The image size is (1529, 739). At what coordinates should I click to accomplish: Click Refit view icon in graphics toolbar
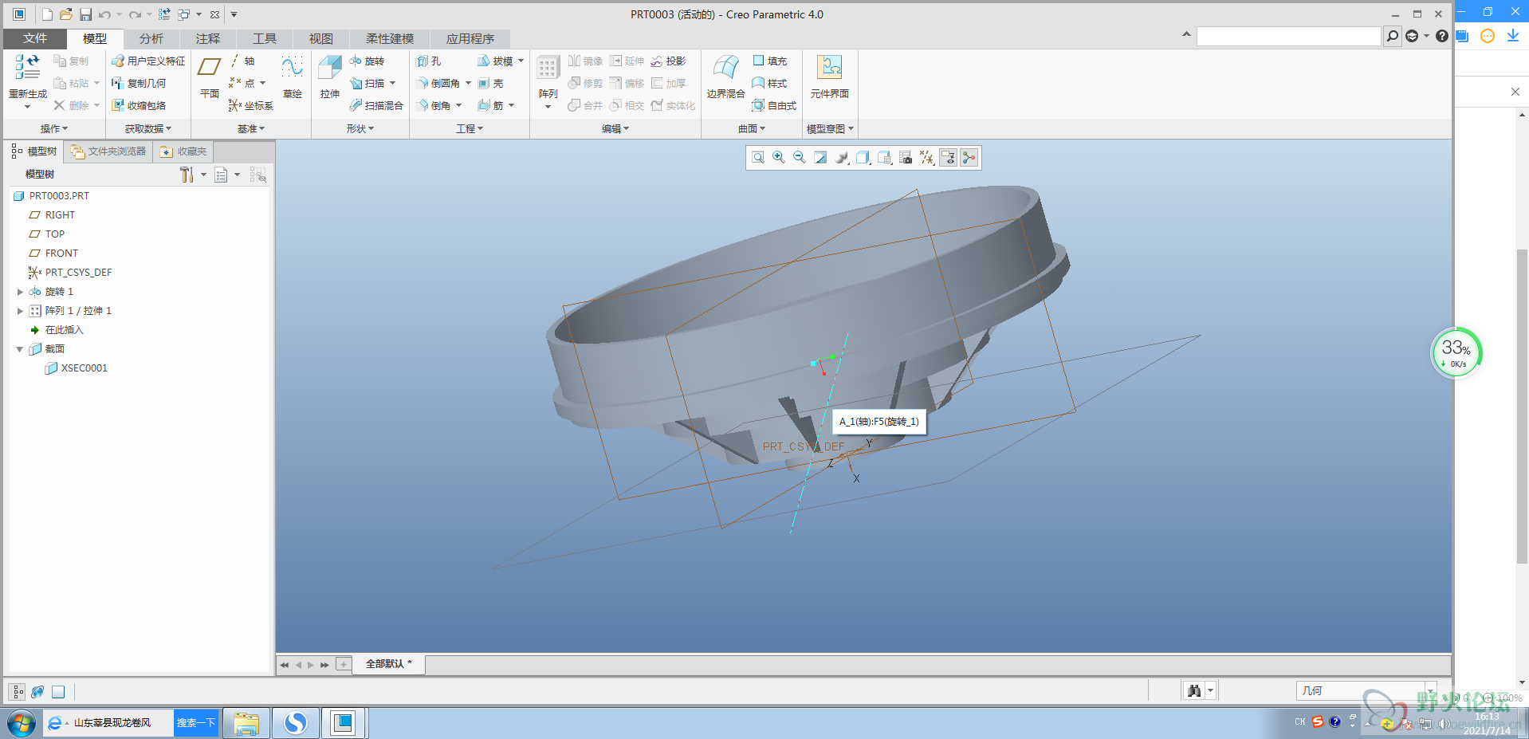[758, 158]
